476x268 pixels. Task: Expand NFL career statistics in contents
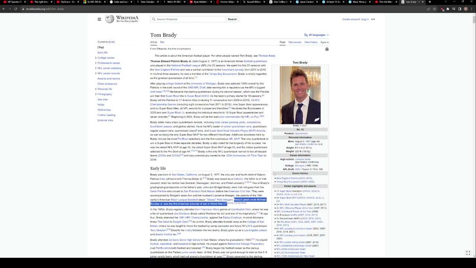(96, 68)
